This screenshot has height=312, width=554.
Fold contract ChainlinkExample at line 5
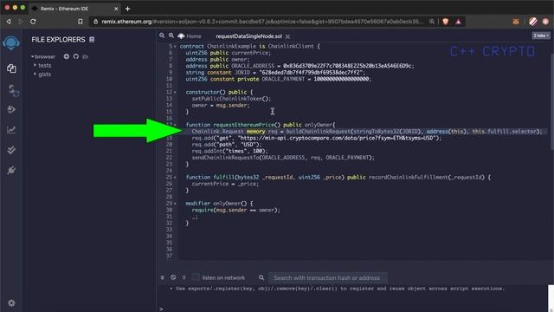(175, 46)
